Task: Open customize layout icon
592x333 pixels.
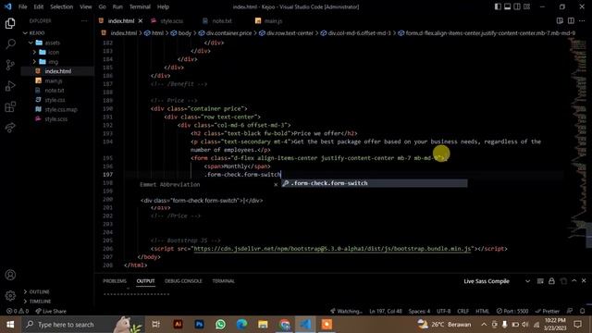Action: pyautogui.click(x=526, y=6)
